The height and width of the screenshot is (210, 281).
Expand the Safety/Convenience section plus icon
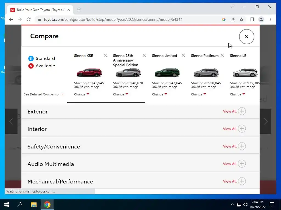pos(242,146)
